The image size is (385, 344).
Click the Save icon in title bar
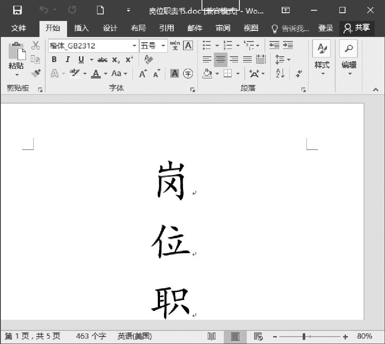17,10
